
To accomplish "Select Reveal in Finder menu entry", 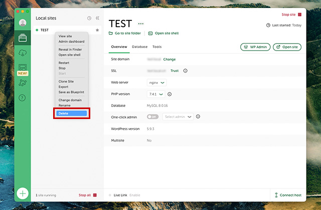I will [70, 49].
